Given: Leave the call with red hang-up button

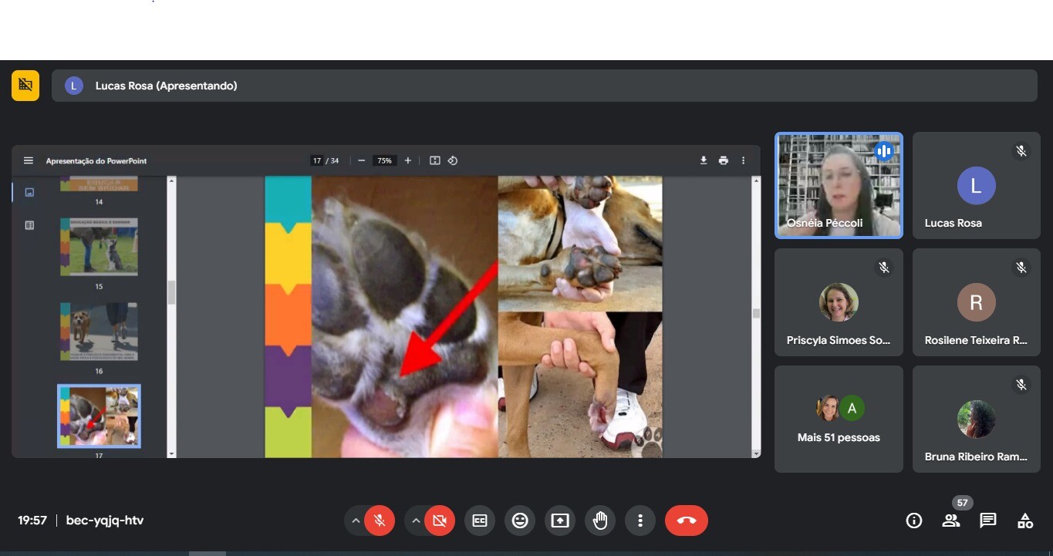Looking at the screenshot, I should click(x=687, y=521).
